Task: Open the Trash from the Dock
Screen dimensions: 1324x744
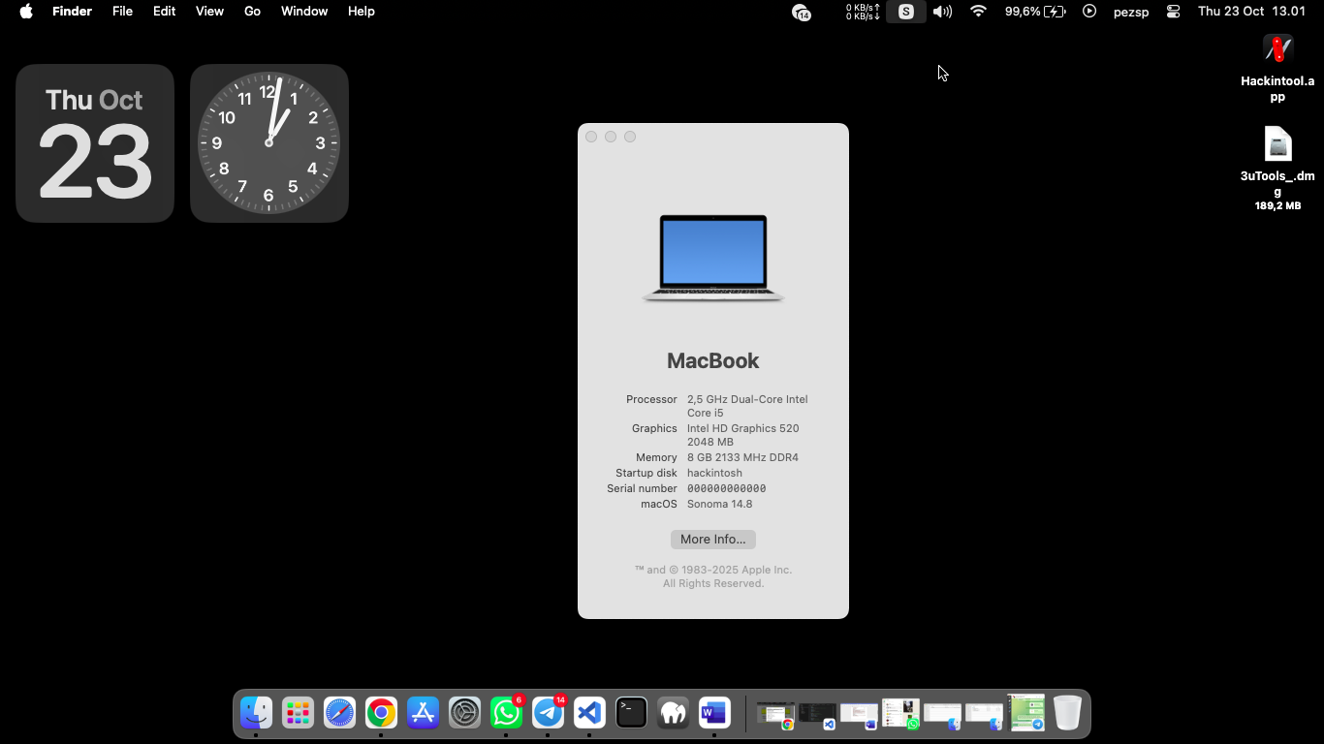Action: (x=1066, y=713)
